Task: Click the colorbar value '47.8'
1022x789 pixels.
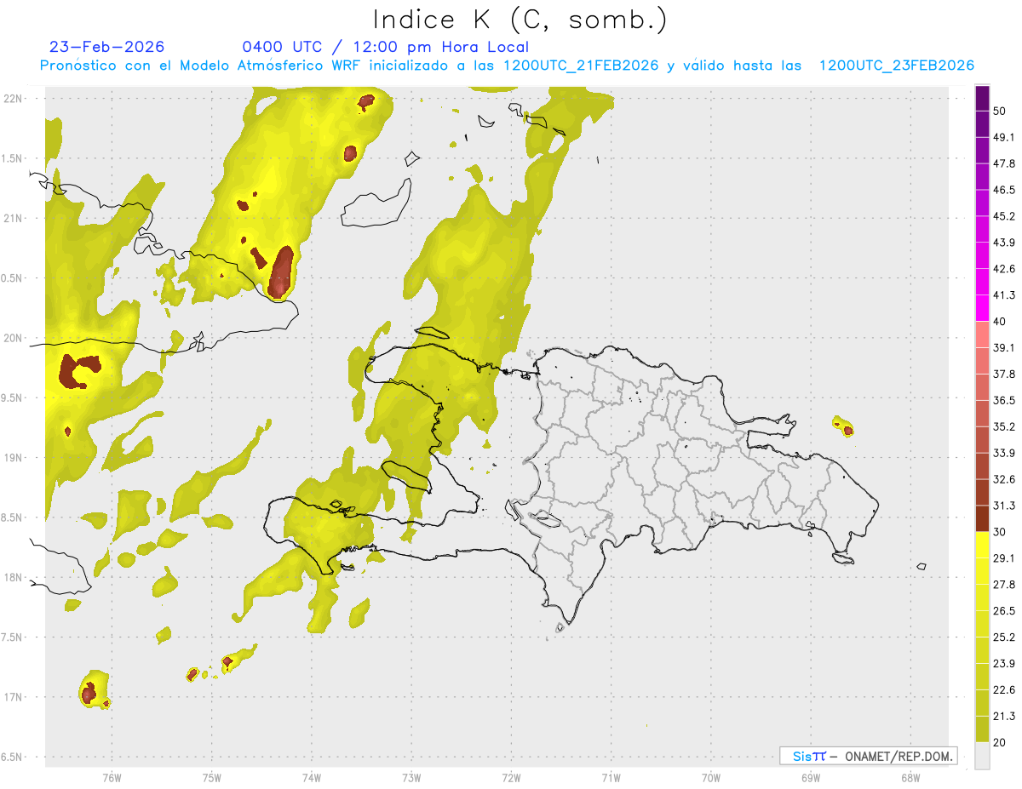Action: click(1004, 163)
